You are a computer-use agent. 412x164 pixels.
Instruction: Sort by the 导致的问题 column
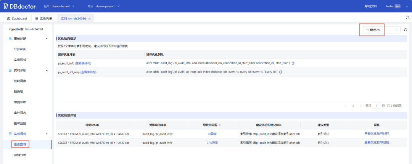[220, 125]
